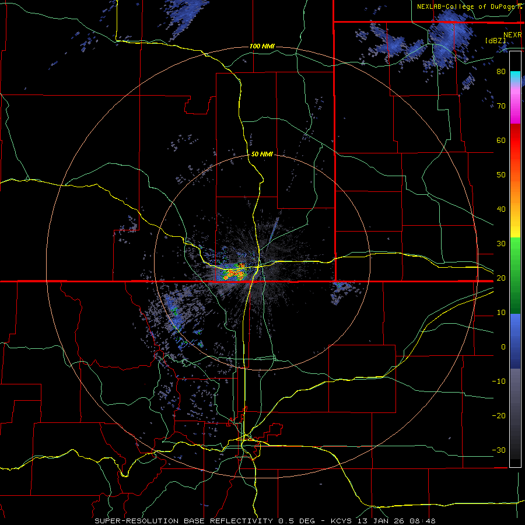The width and height of the screenshot is (525, 525).
Task: Click the 70 dBZ scale value
Action: pyautogui.click(x=501, y=106)
